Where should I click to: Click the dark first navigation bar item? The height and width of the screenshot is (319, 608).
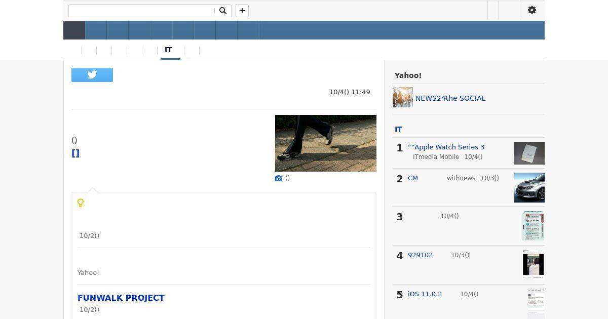(x=74, y=30)
